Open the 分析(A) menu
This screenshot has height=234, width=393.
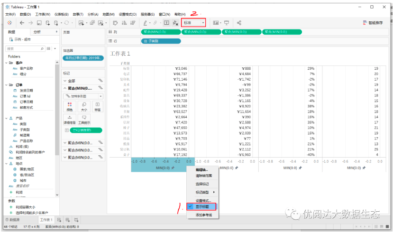tap(93, 14)
